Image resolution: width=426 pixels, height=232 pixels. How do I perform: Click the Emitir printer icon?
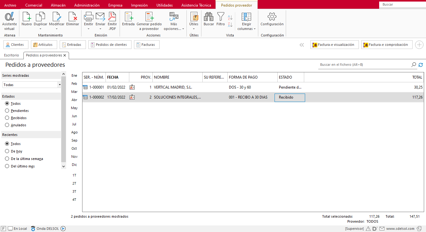point(88,17)
